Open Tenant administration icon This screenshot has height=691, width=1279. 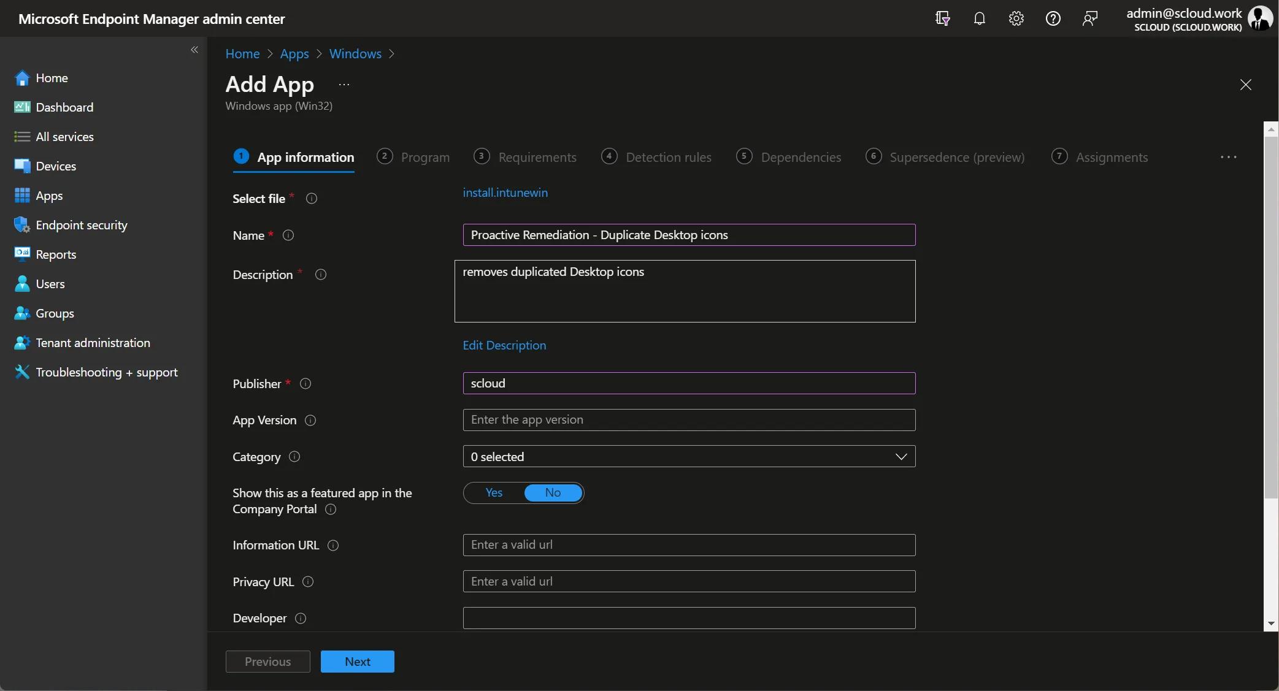pos(22,343)
